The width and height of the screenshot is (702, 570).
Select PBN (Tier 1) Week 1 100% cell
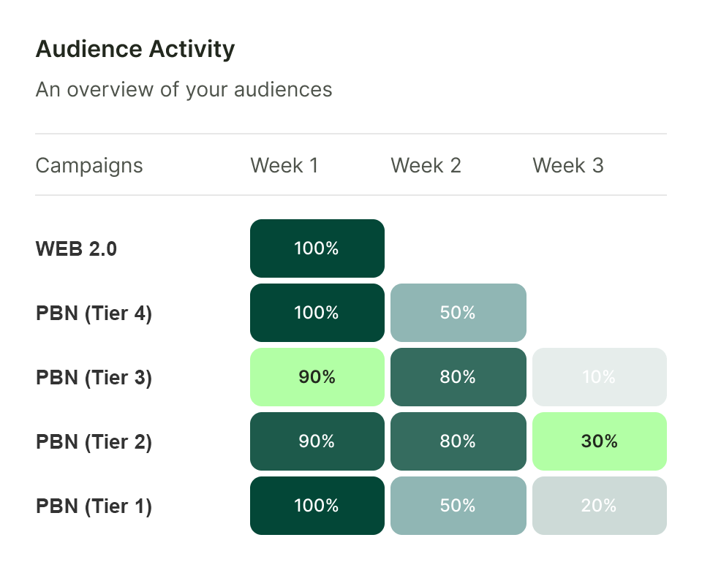pyautogui.click(x=317, y=506)
